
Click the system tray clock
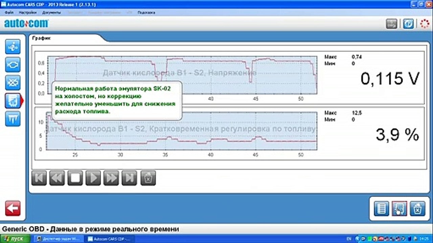424,239
